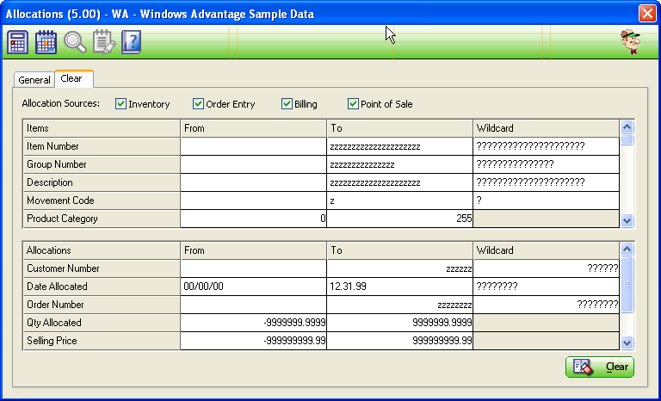Viewport: 661px width, 401px height.
Task: Click the Allocations grid scrollbar thumb
Action: click(x=627, y=285)
